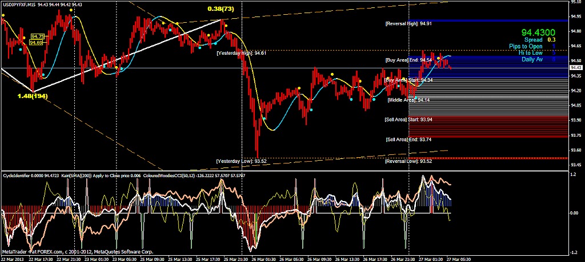Select the [Middle Area]: 94.14 label
The width and height of the screenshot is (585, 262).
coord(408,100)
